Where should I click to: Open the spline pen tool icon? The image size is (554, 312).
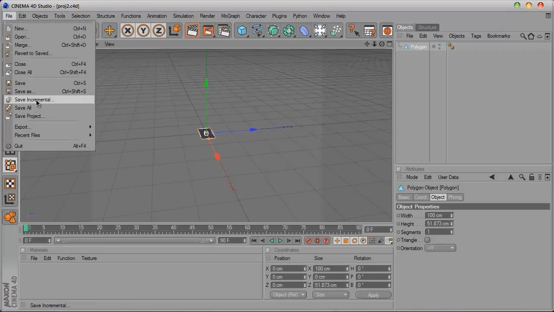258,30
